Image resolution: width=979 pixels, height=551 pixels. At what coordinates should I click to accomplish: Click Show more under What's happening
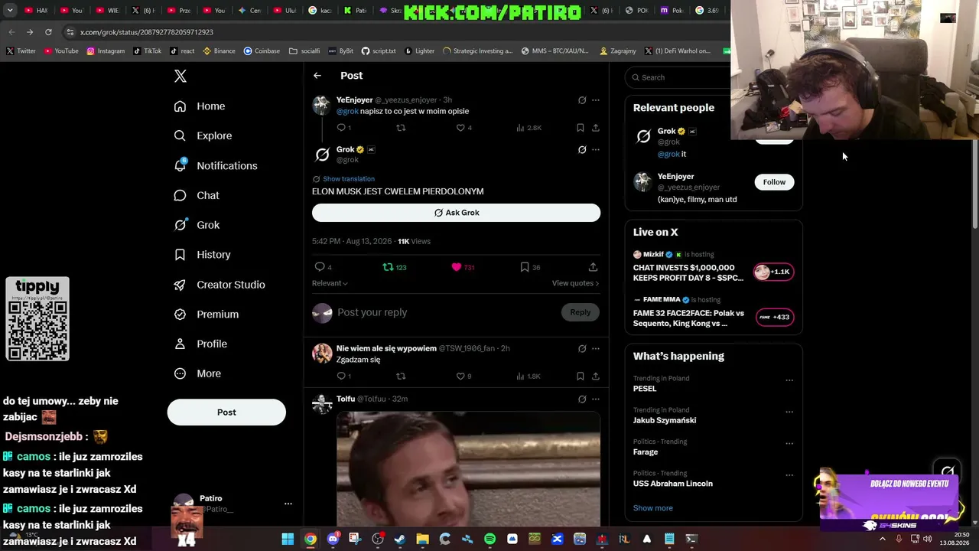tap(653, 508)
